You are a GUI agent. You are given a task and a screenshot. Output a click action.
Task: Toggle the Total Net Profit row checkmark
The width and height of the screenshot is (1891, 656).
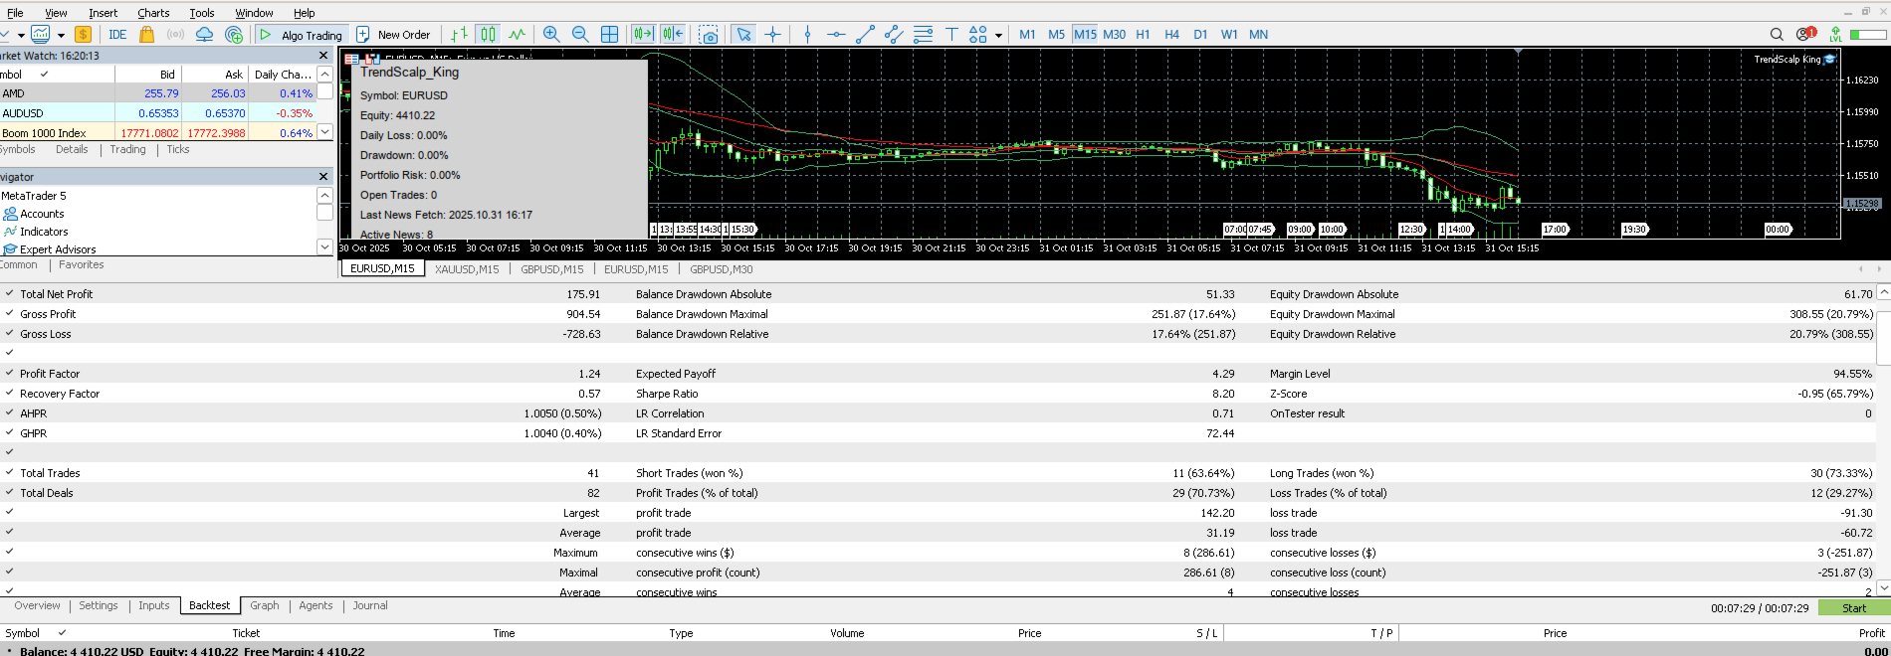(x=10, y=294)
